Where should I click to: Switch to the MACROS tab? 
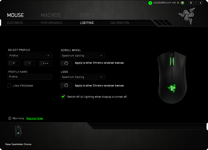coord(51,15)
